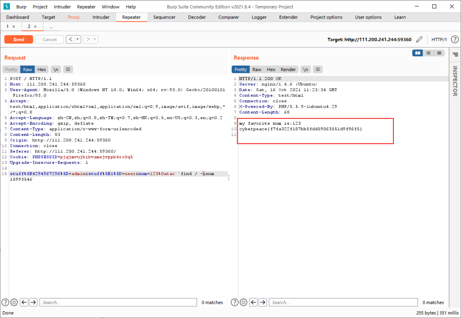Switch to the Dashboard tab
The width and height of the screenshot is (461, 318).
pos(18,17)
